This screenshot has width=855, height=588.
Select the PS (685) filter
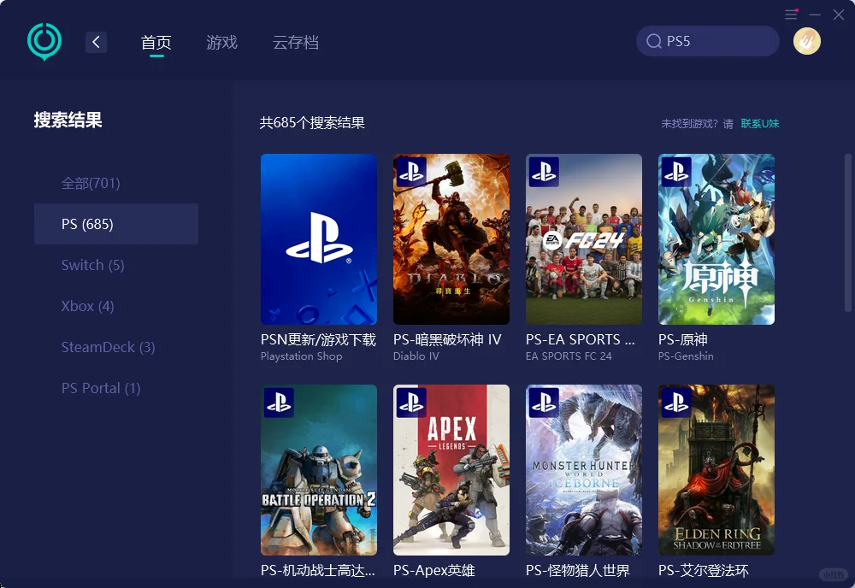point(116,224)
